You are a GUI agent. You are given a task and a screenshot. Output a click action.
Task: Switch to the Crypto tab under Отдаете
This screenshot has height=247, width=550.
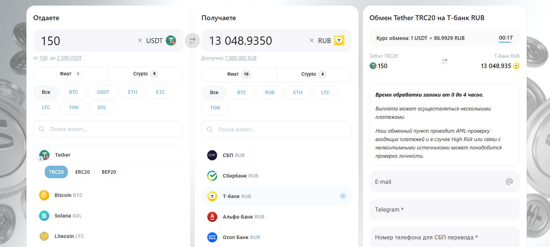tap(145, 74)
